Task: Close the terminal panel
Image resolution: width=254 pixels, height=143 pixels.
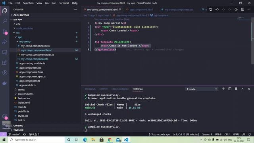Action: click(249, 89)
